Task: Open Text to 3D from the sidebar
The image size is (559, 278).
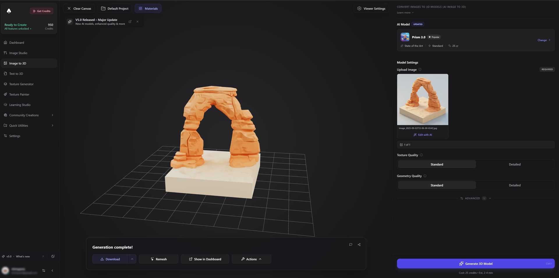Action: [16, 74]
